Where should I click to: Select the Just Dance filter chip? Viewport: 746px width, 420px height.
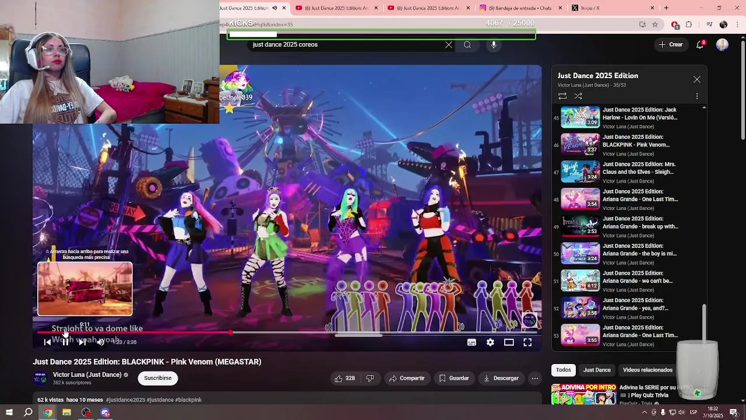point(597,370)
